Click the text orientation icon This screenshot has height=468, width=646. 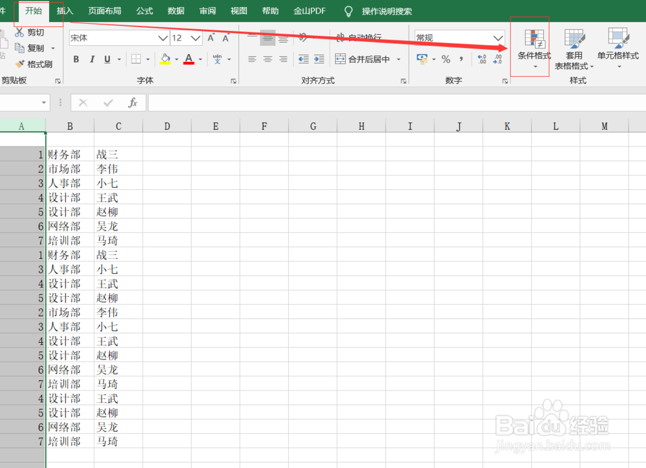coord(303,38)
